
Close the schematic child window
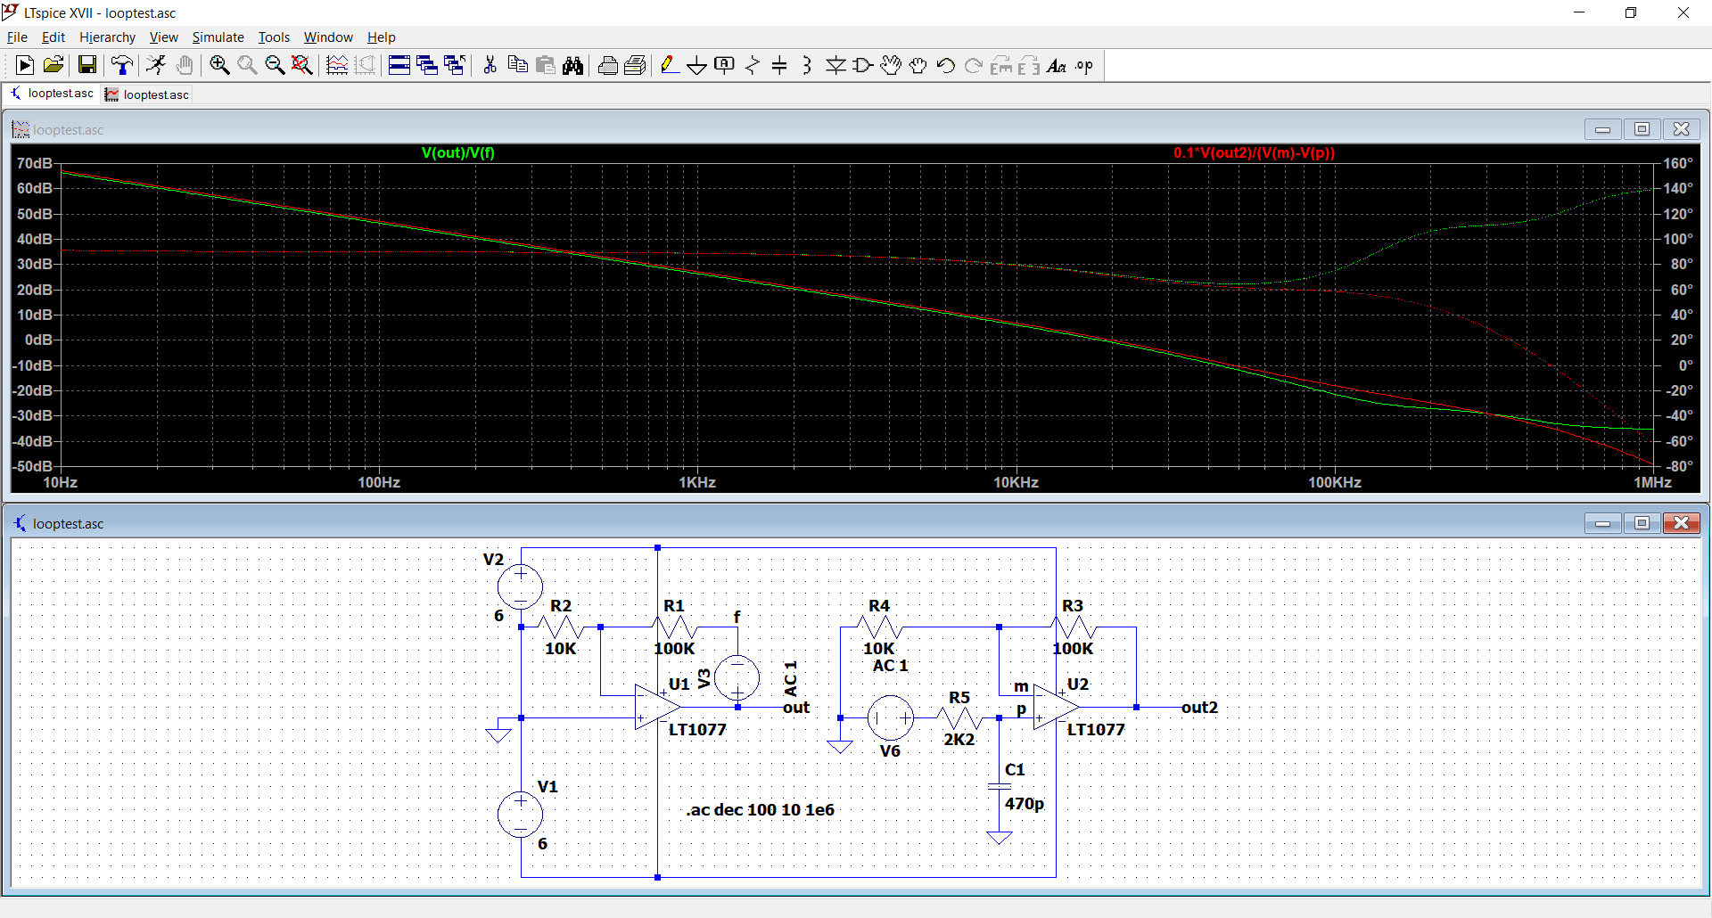click(1681, 523)
